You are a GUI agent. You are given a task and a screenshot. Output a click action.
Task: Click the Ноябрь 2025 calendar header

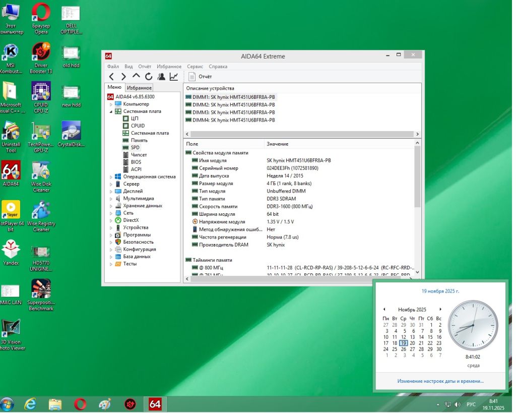click(412, 310)
